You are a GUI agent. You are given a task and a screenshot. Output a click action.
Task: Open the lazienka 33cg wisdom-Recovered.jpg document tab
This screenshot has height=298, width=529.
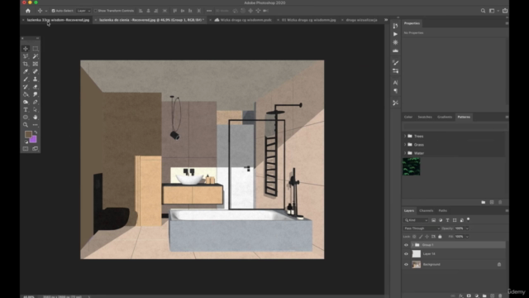tap(58, 20)
